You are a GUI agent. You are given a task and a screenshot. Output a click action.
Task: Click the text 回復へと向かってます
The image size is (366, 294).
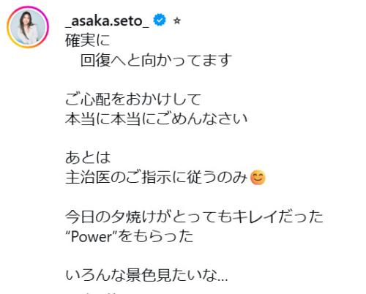point(156,60)
